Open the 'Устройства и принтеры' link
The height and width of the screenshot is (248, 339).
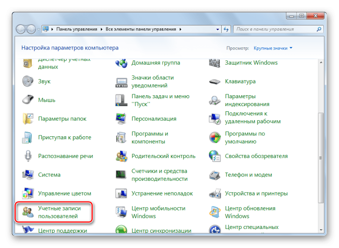pyautogui.click(x=256, y=193)
